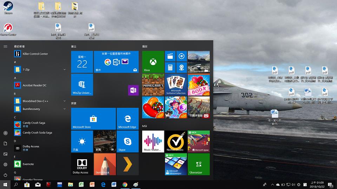
Task: Open taskbar Search magnifier
Action: point(16,184)
